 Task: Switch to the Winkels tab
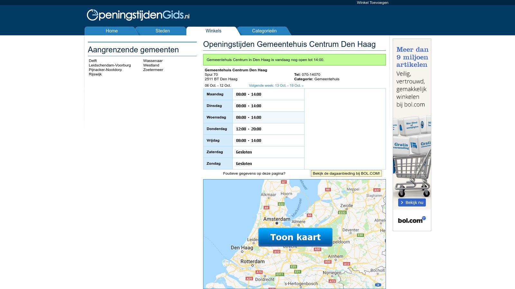(x=213, y=31)
